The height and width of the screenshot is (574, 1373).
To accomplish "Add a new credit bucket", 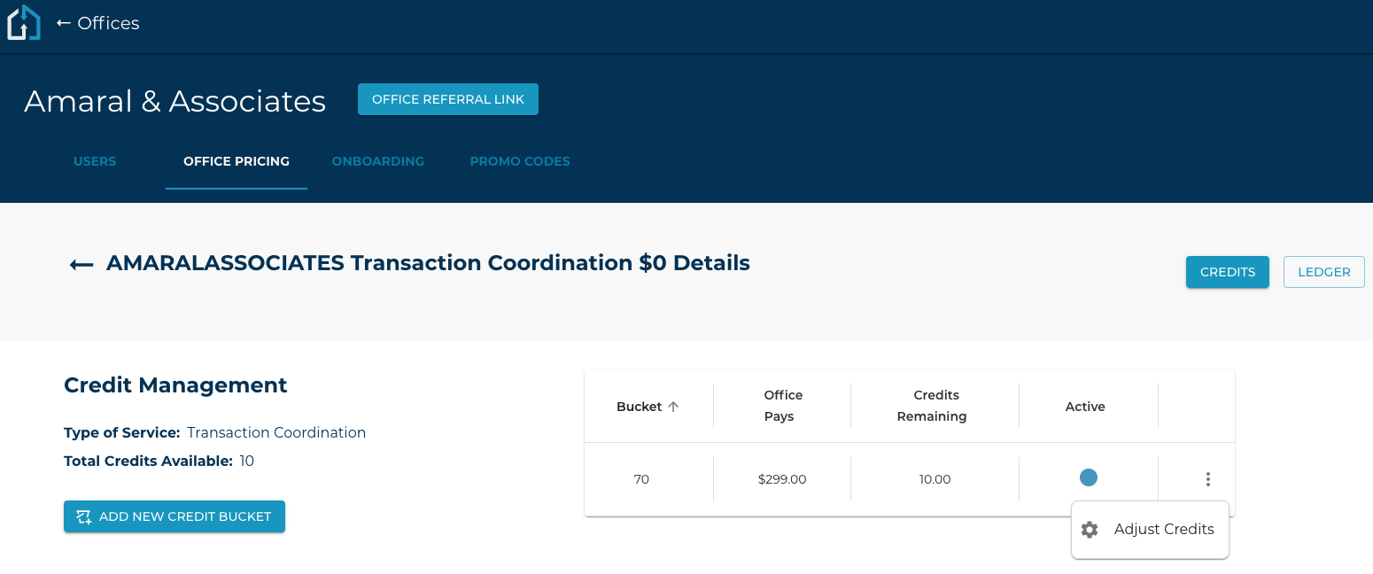I will (175, 516).
